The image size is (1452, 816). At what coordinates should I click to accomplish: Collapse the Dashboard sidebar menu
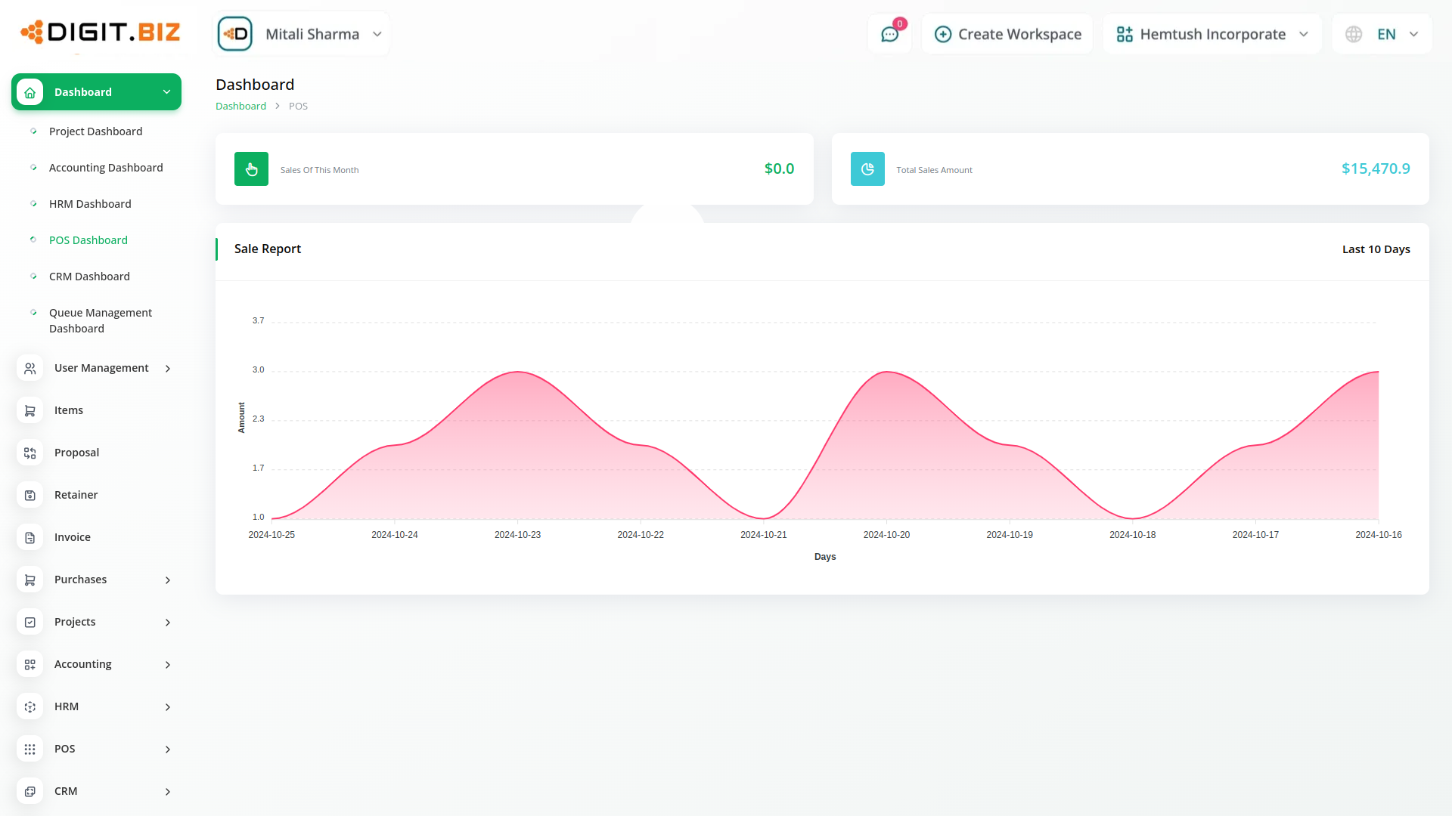click(x=166, y=92)
